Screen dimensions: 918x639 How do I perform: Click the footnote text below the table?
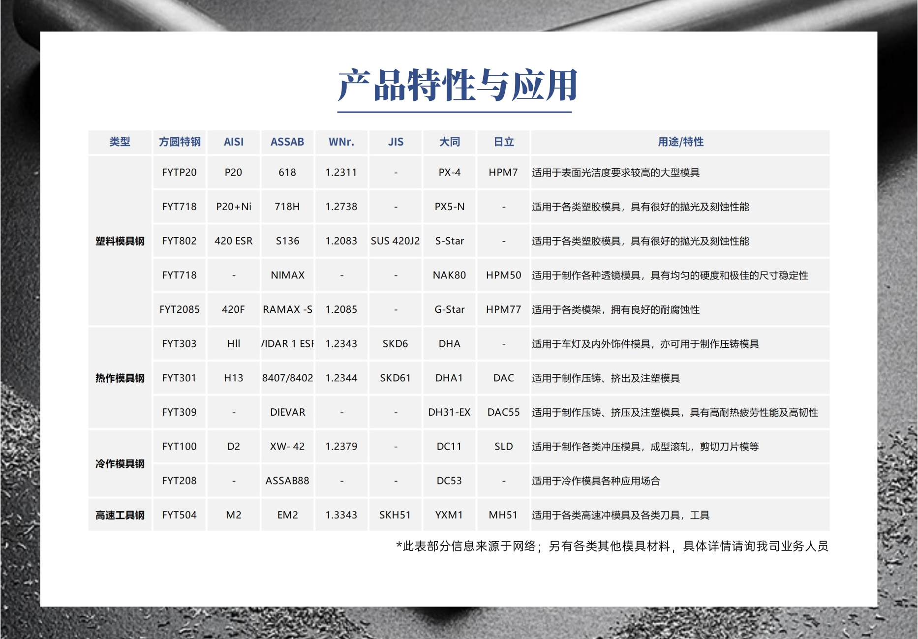tap(612, 547)
